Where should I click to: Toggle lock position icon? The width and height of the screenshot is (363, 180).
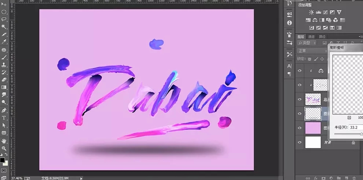click(x=322, y=59)
